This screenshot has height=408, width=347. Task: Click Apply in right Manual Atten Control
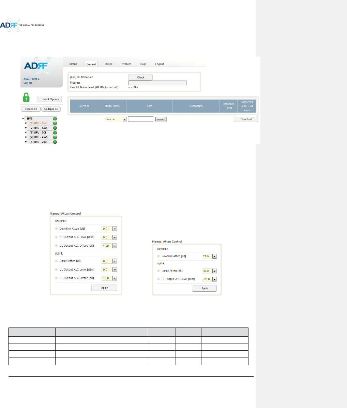pos(204,288)
